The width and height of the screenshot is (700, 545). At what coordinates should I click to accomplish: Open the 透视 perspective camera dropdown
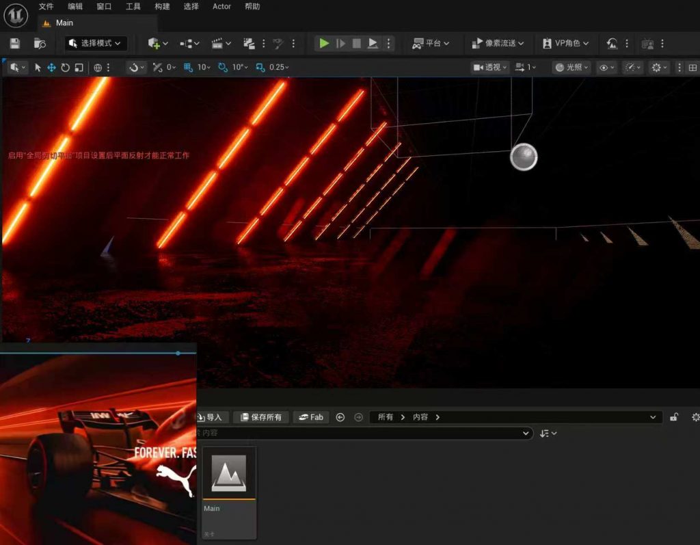(489, 68)
